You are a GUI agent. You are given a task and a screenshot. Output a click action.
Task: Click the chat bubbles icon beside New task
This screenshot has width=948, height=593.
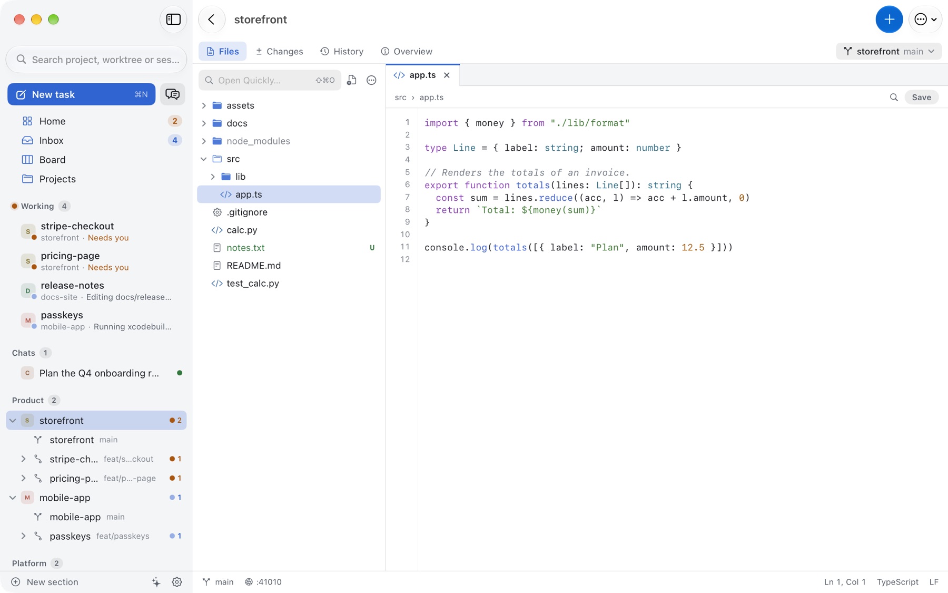(x=172, y=94)
